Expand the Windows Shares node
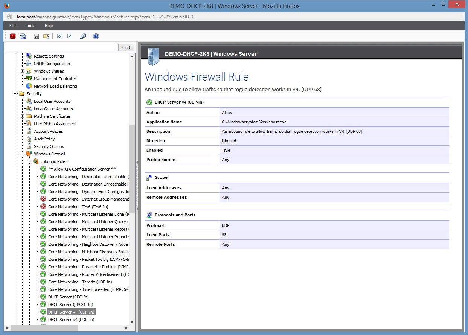 [23, 71]
